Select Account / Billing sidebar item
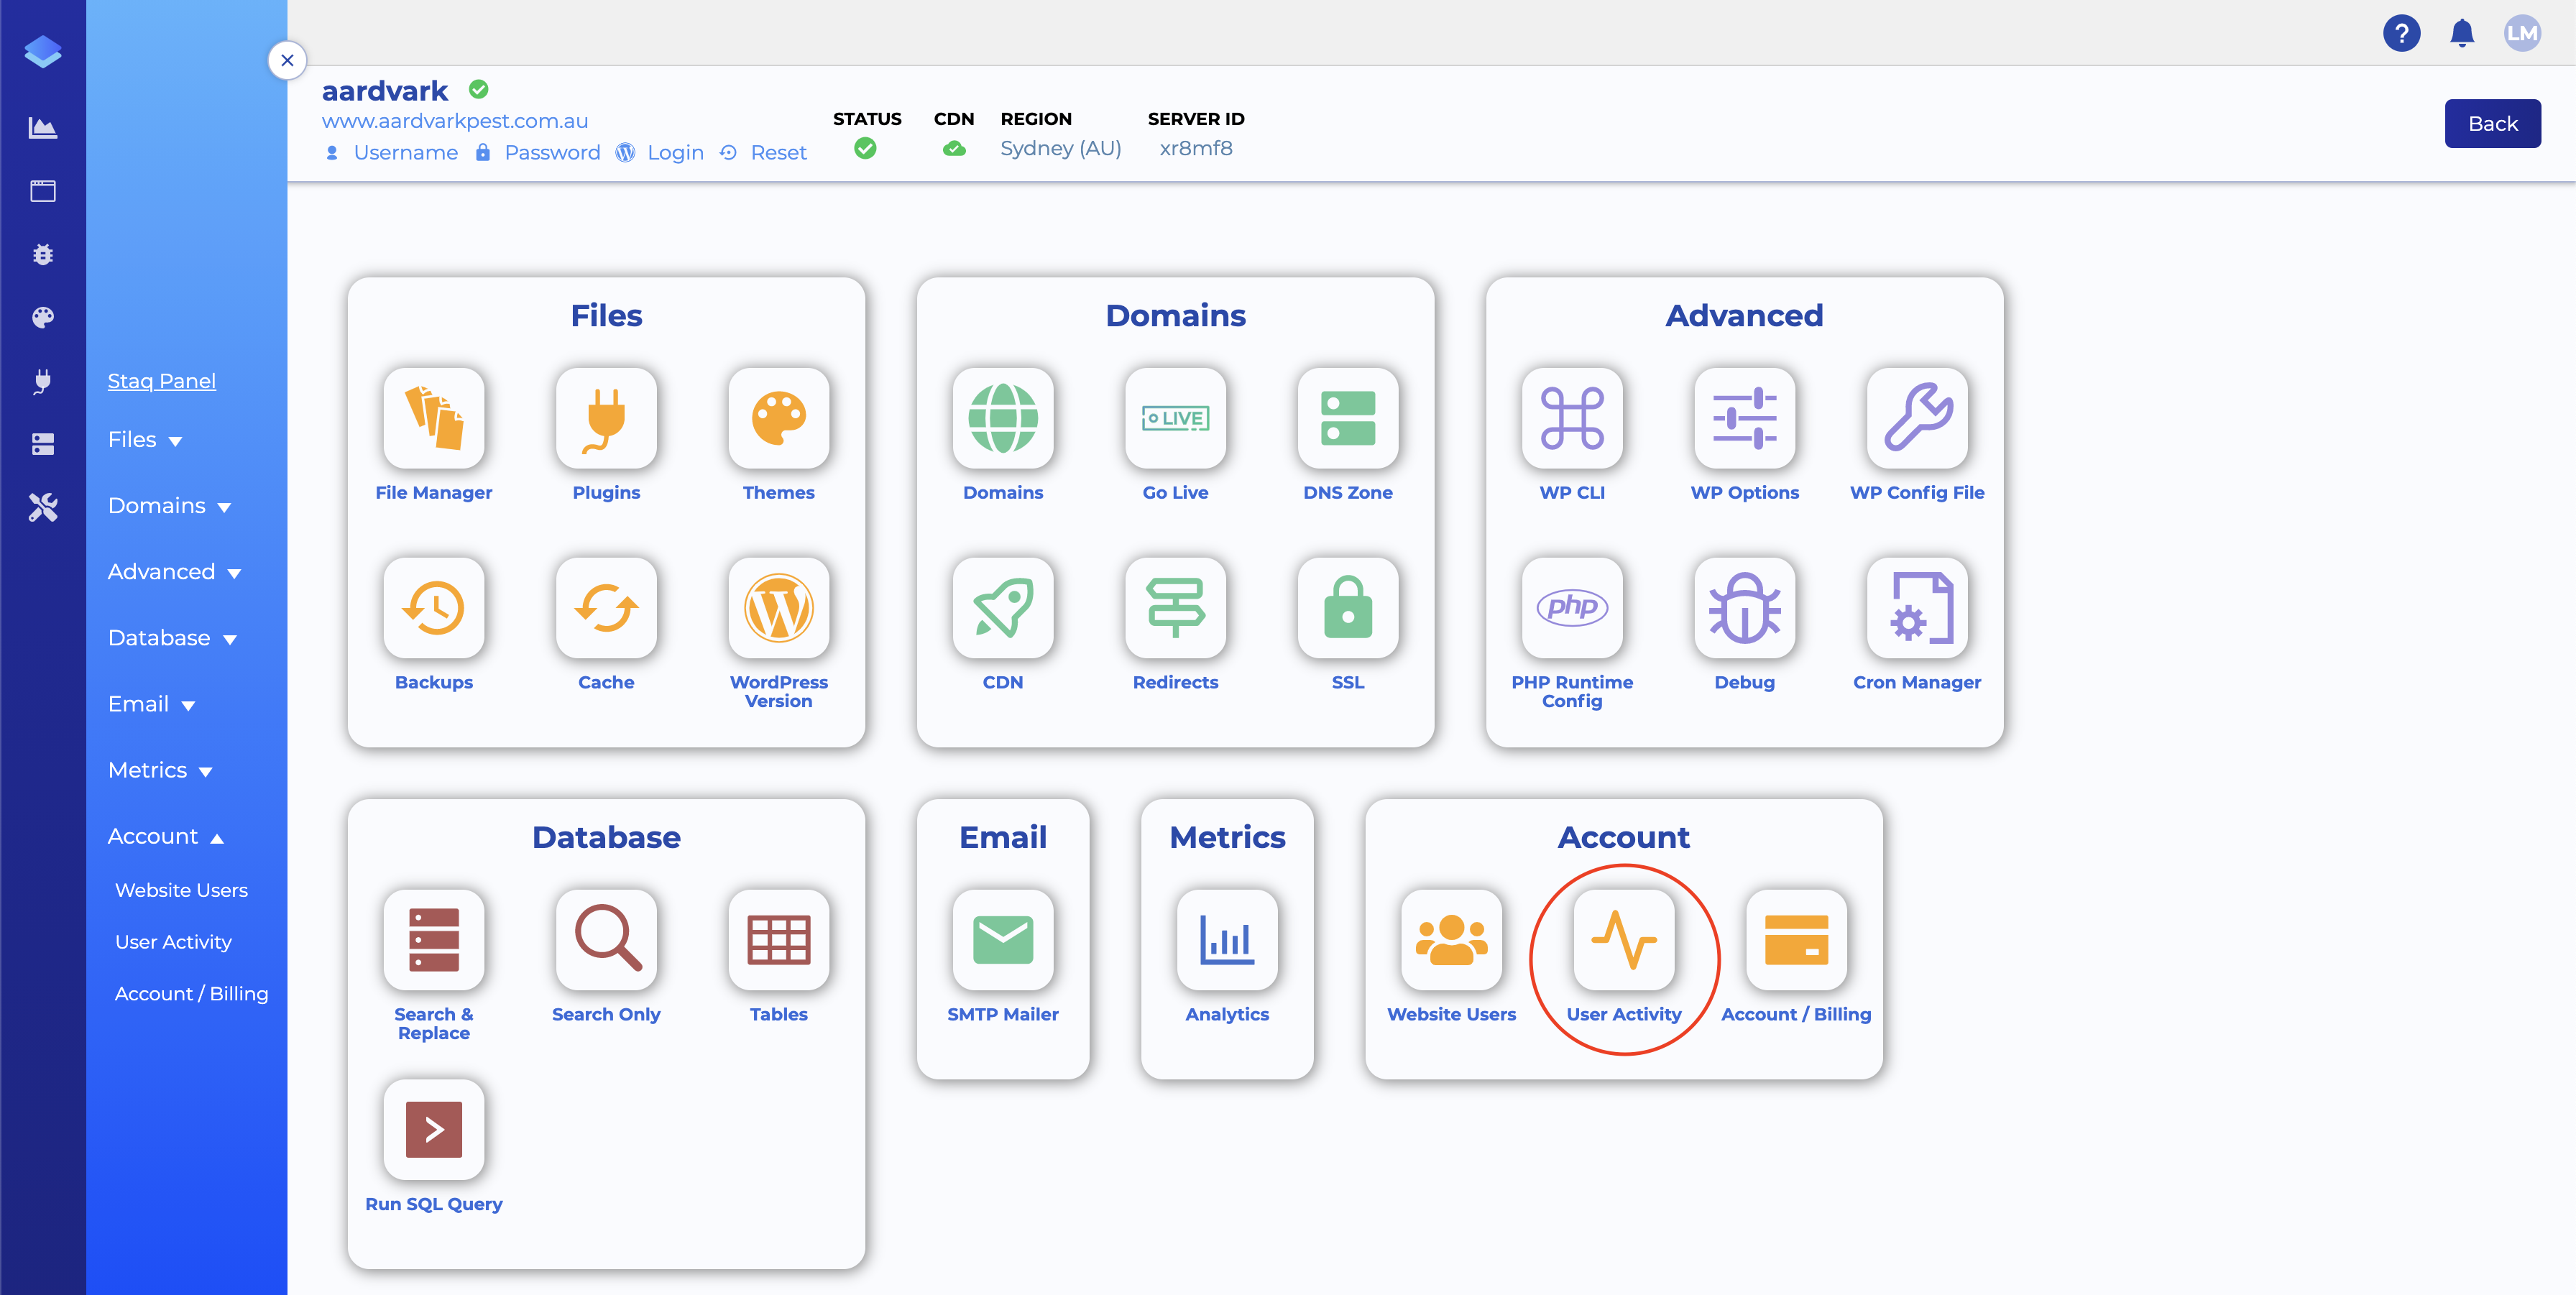The image size is (2576, 1295). tap(191, 993)
